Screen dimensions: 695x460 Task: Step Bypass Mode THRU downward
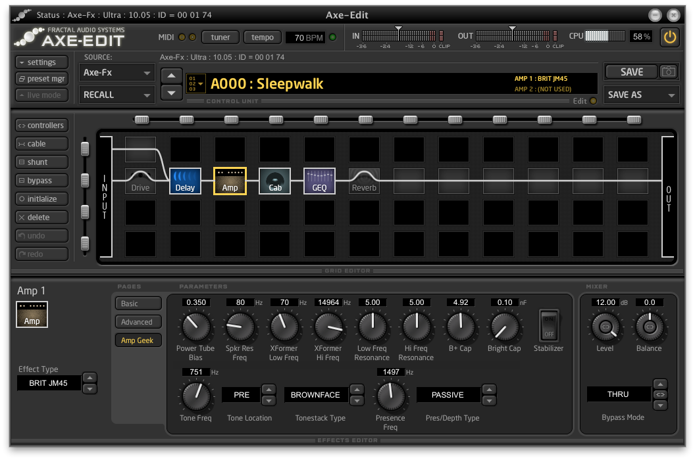660,405
